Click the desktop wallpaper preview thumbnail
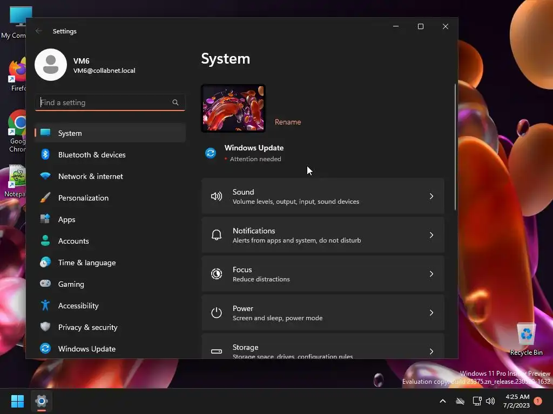 pos(233,108)
